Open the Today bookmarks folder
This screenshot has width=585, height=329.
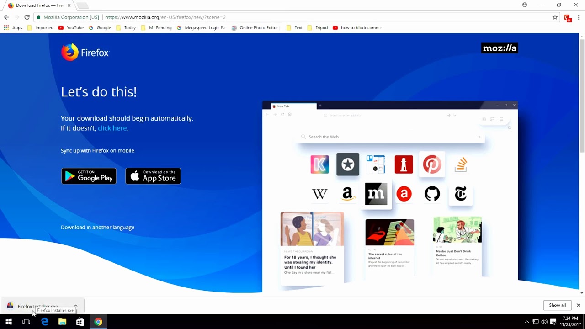[126, 28]
